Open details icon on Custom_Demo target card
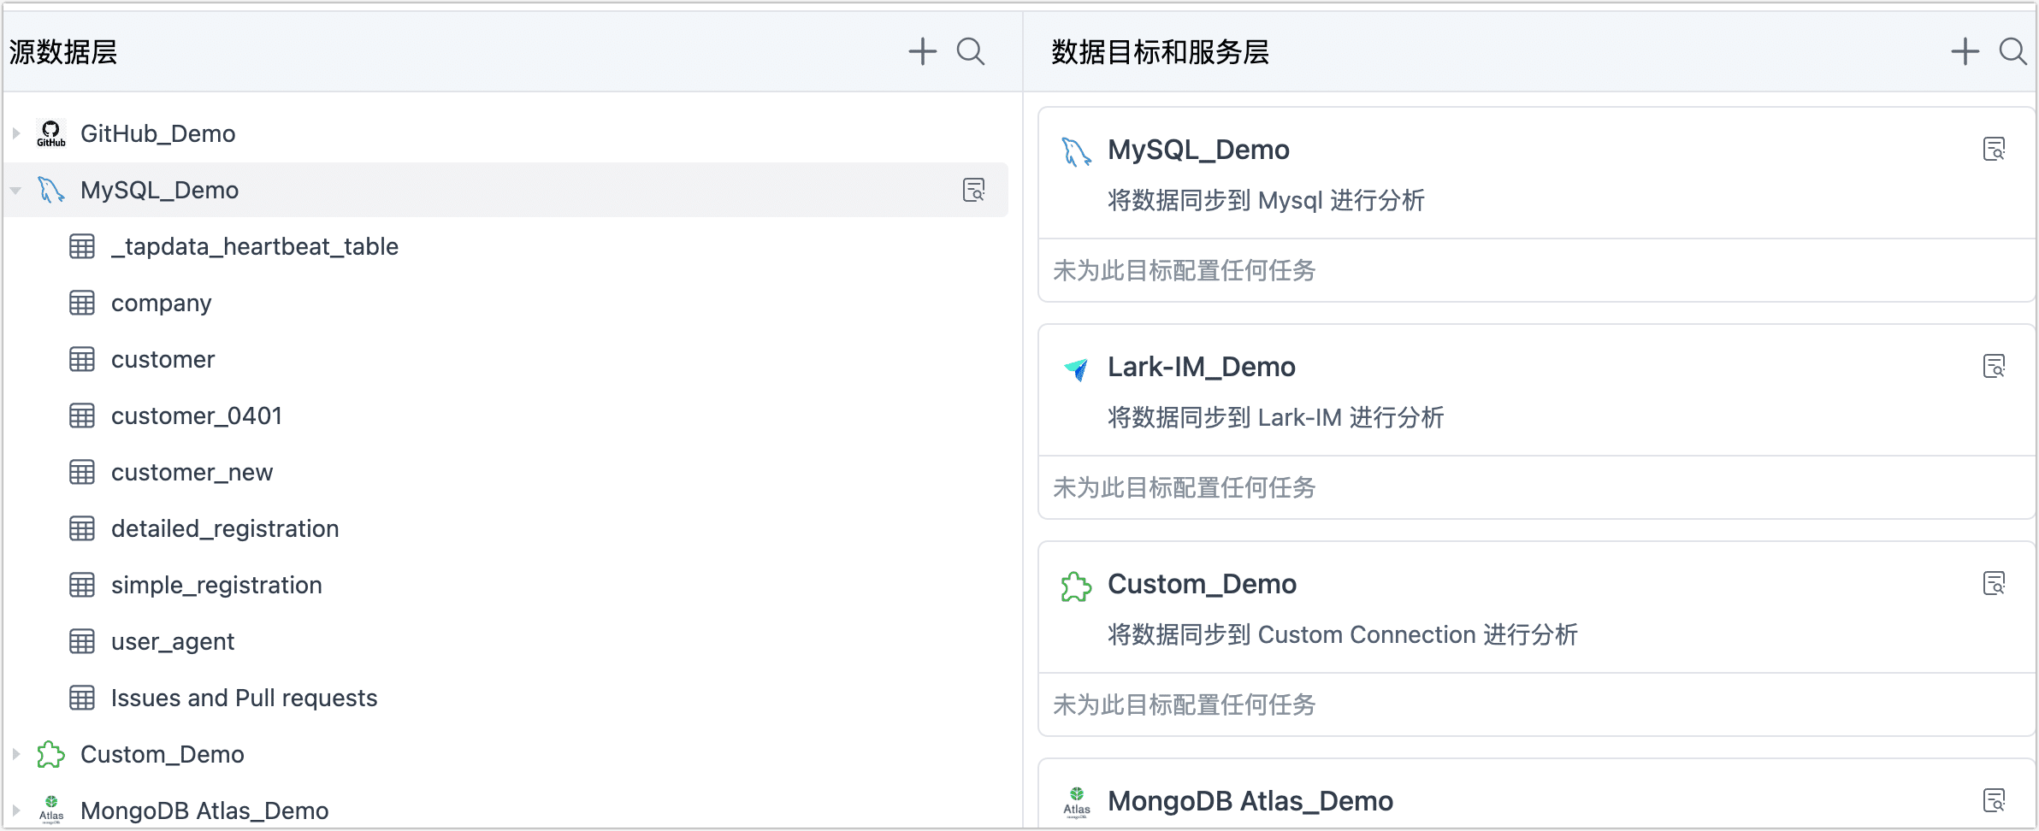 click(1994, 584)
